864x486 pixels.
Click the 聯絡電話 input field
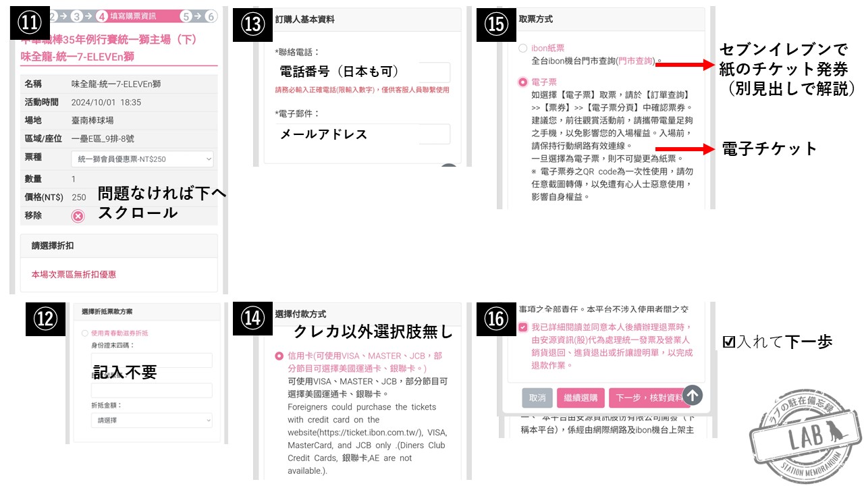pos(363,73)
